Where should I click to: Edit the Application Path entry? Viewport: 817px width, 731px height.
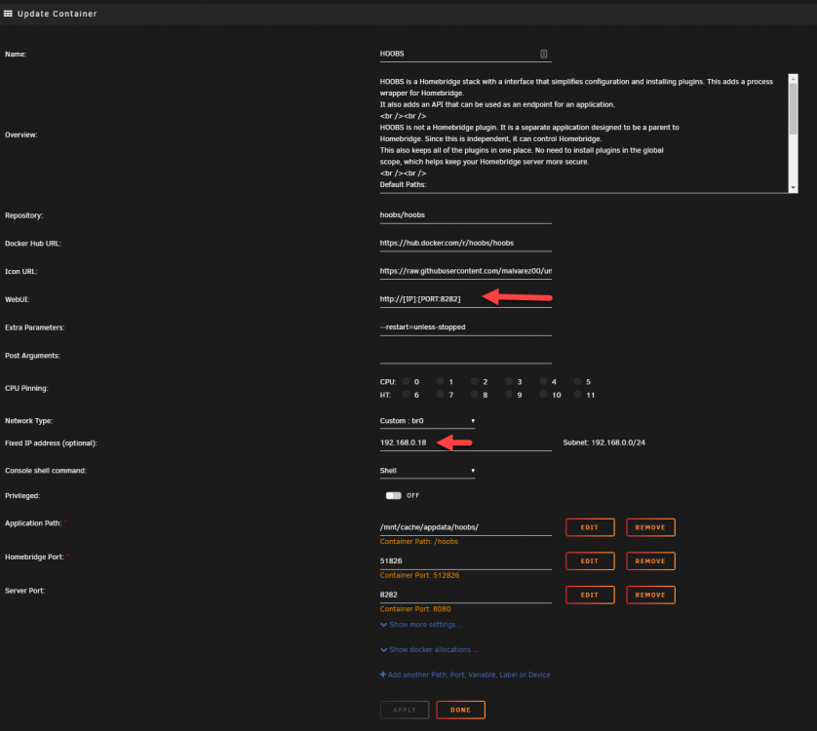[x=590, y=527]
